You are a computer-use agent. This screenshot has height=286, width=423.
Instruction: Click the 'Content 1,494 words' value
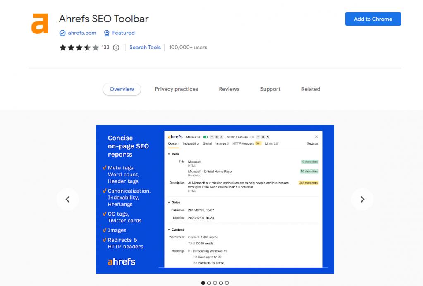tap(203, 237)
